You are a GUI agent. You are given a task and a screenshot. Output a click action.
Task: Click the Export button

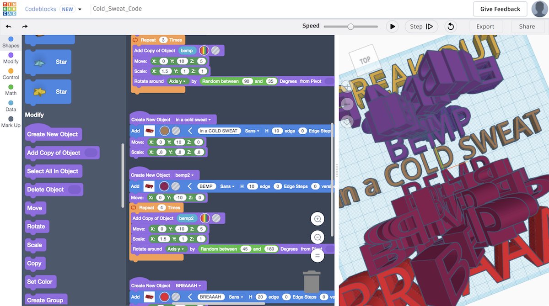(485, 26)
